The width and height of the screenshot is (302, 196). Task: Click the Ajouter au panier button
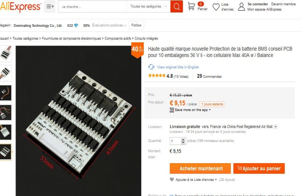(x=259, y=168)
